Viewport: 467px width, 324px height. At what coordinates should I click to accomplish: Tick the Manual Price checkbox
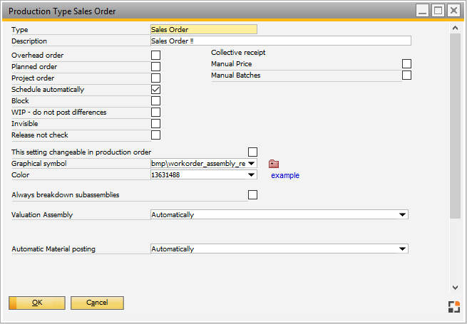(x=406, y=64)
